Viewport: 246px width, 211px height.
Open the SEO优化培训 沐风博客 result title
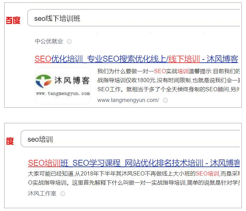[136, 59]
